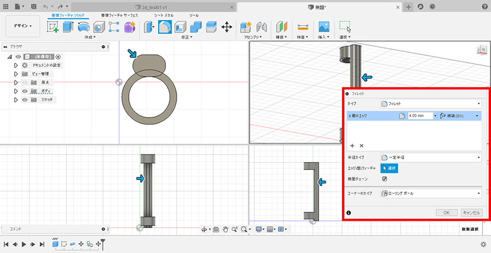This screenshot has width=491, height=253.
Task: Click the ViewCube in the perspective viewport
Action: pos(482,51)
